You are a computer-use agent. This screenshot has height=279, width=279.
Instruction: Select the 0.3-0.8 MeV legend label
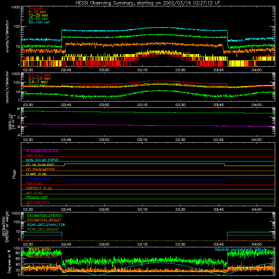(x=40, y=78)
